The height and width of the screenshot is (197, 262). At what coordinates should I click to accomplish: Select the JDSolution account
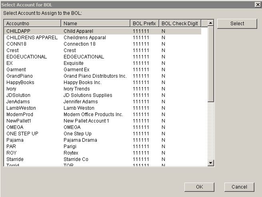(x=18, y=95)
